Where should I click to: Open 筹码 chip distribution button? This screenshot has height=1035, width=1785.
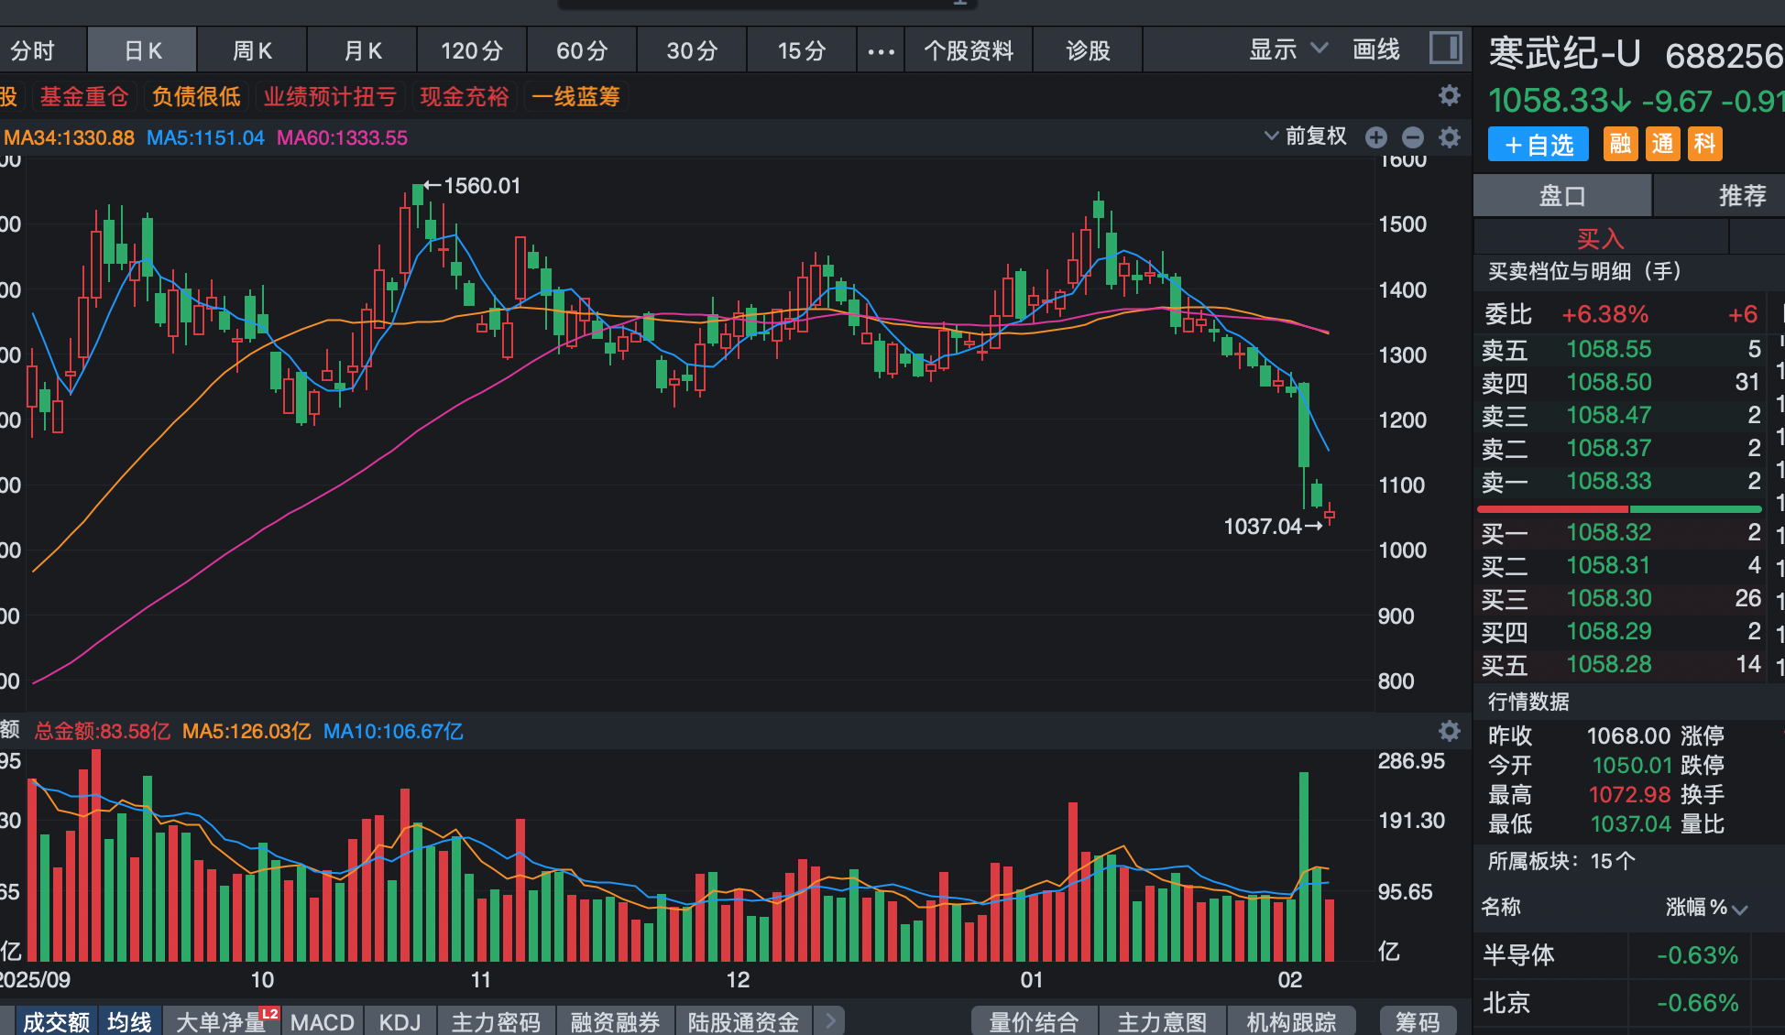point(1417,1021)
